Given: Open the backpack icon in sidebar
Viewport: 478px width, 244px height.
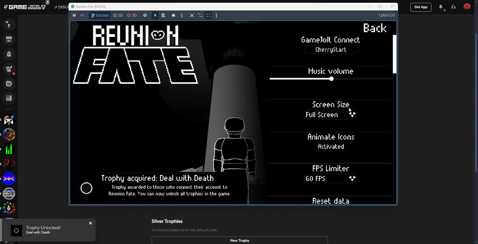Looking at the screenshot, I should pos(9,54).
